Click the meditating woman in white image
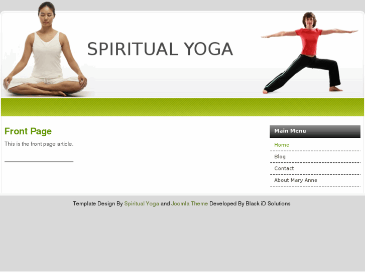 coord(45,50)
